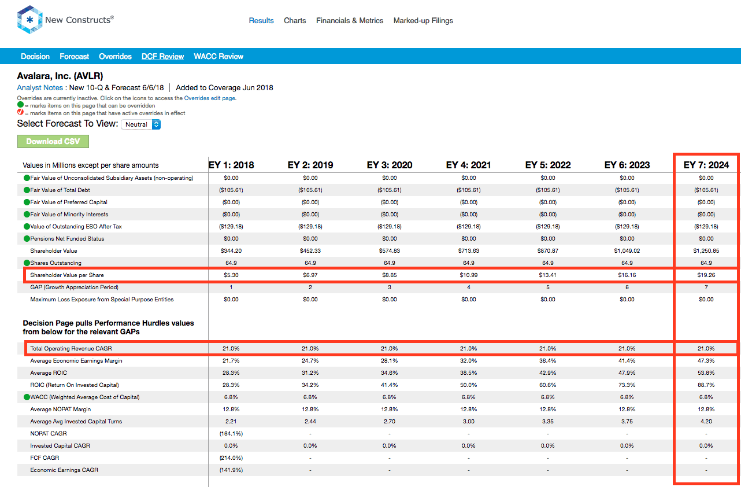
Task: Open the Analyst Notes link
Action: click(x=40, y=88)
